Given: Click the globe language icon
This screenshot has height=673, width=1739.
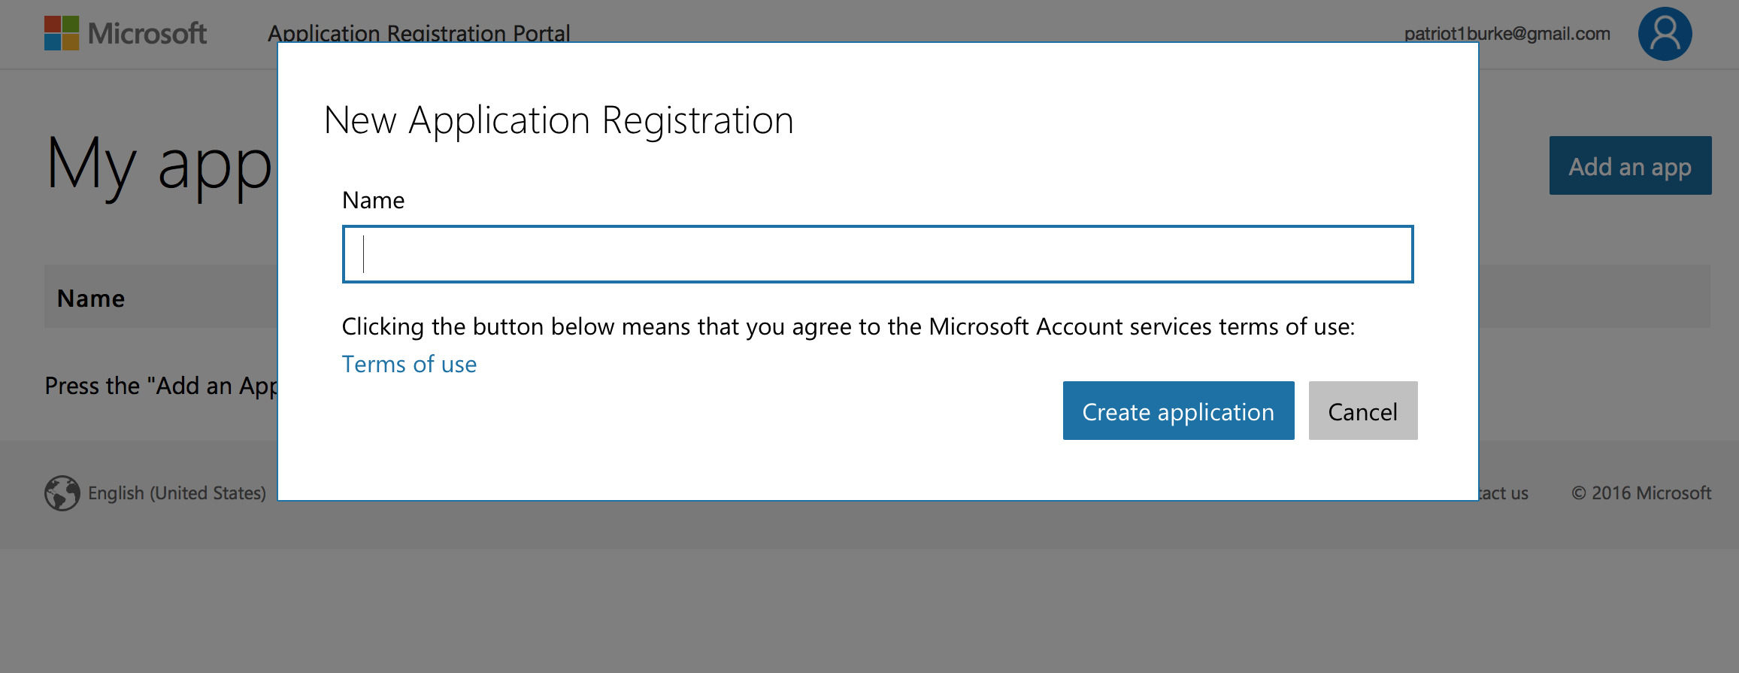Looking at the screenshot, I should (62, 493).
